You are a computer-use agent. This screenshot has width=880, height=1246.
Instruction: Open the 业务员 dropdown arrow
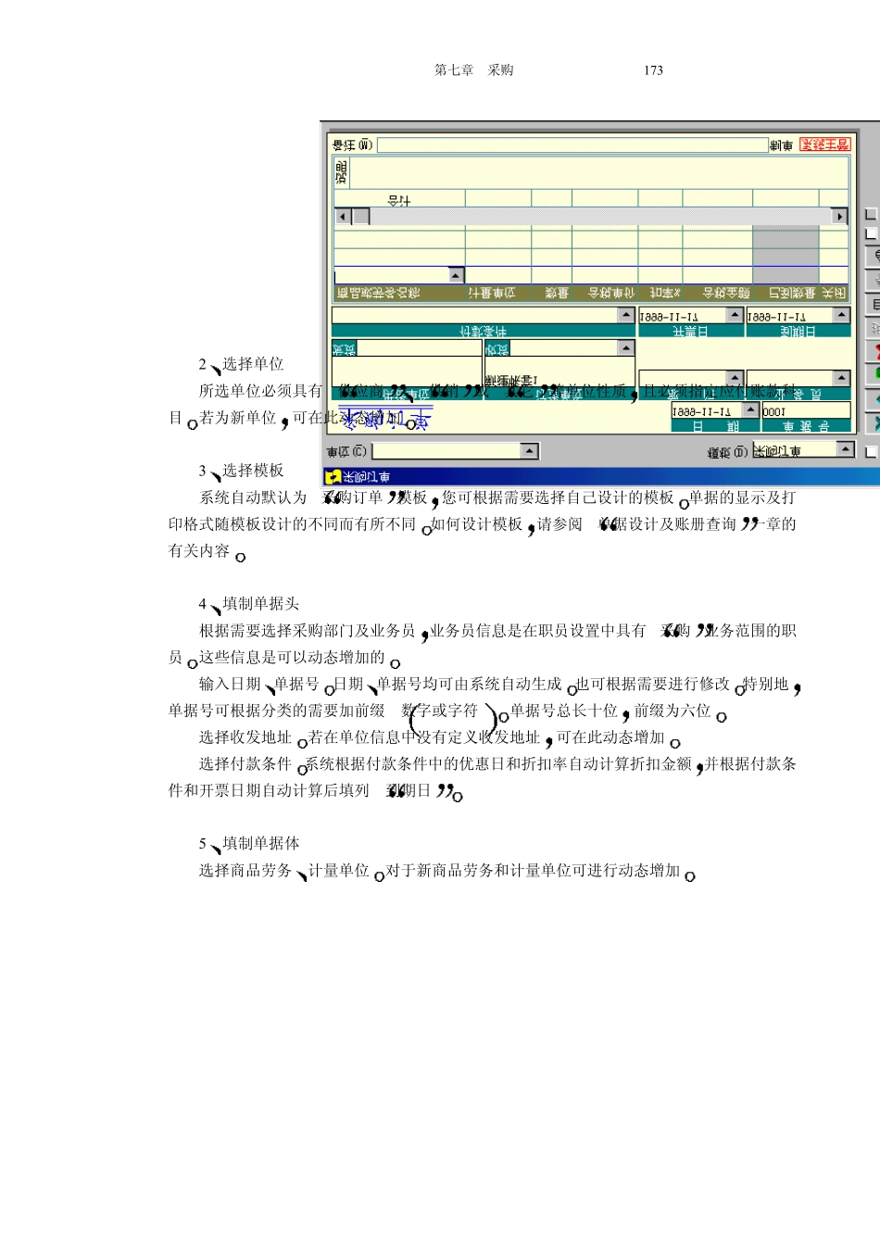coord(841,378)
